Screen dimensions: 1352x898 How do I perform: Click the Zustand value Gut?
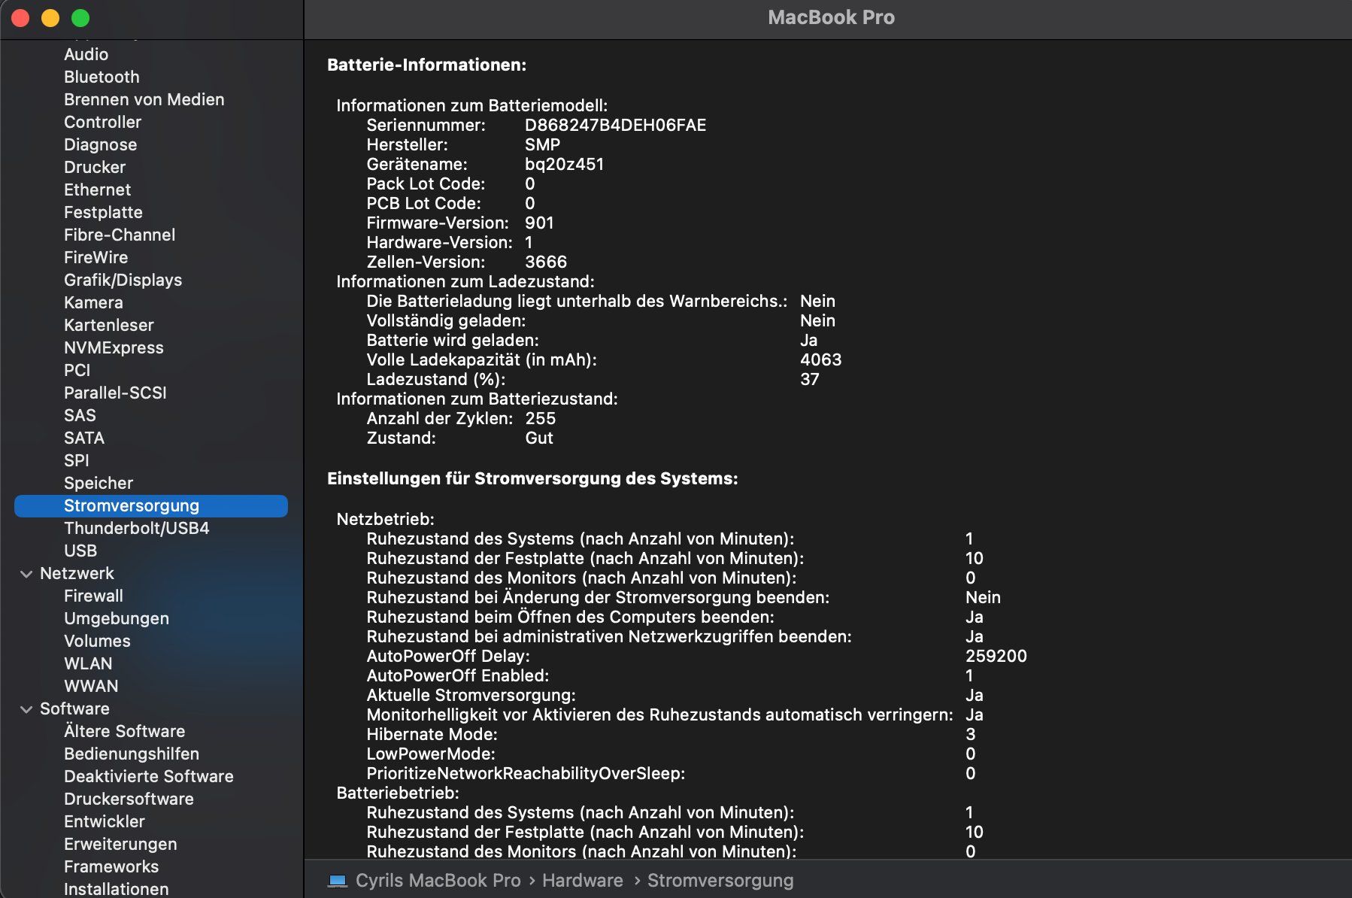pos(539,438)
